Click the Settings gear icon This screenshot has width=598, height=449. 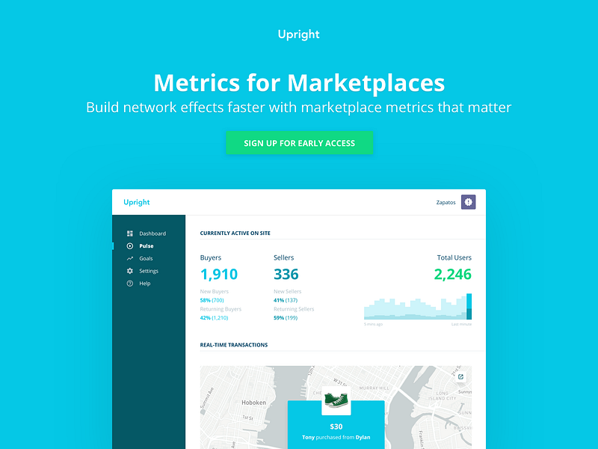tap(129, 271)
